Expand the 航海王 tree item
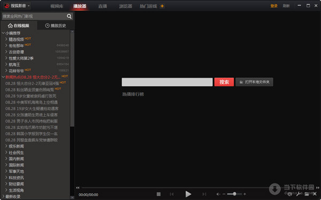 [6, 65]
